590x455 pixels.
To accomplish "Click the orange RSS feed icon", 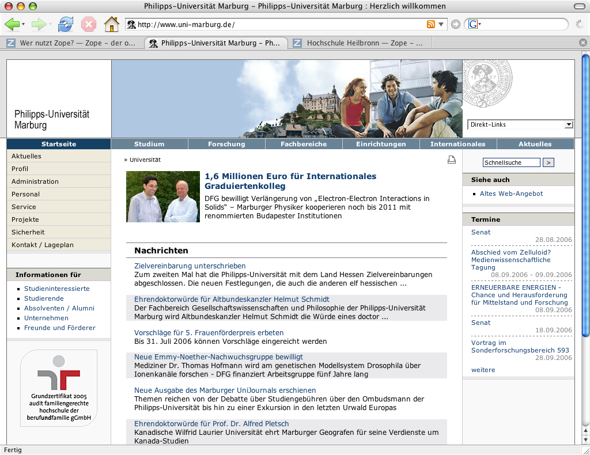I will pyautogui.click(x=430, y=24).
